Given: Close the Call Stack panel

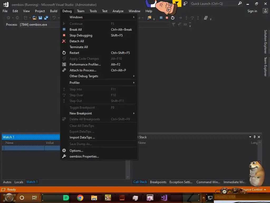Looking at the screenshot, I should click(259, 137).
